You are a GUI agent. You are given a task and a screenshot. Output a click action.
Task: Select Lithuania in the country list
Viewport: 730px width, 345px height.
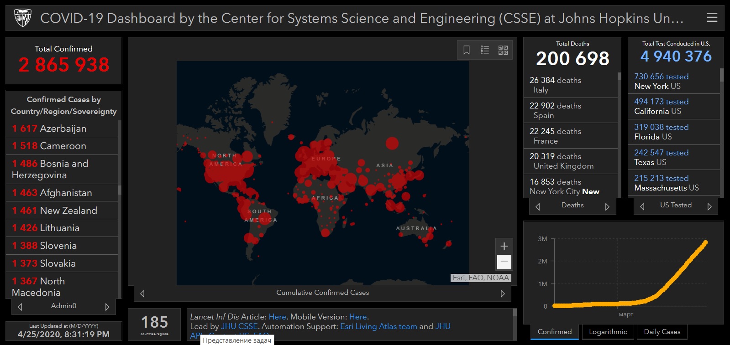(62, 228)
